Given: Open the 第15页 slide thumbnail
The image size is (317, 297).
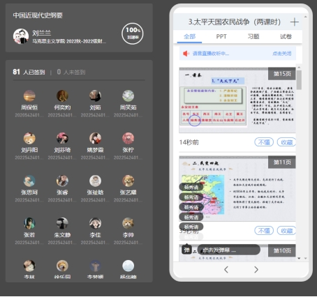Looking at the screenshot, I should (x=237, y=100).
